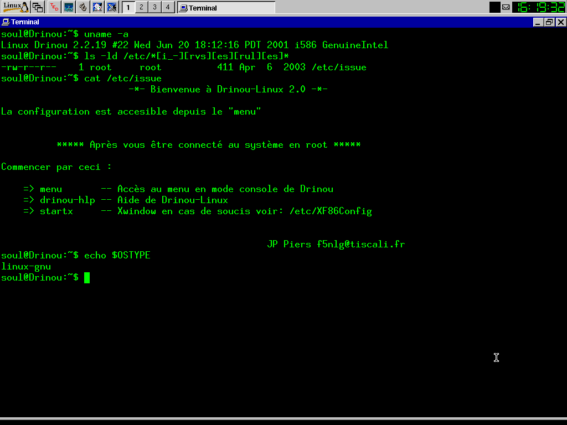Open the window list icon in the taskbar
The height and width of the screenshot is (425, 567).
click(x=38, y=7)
